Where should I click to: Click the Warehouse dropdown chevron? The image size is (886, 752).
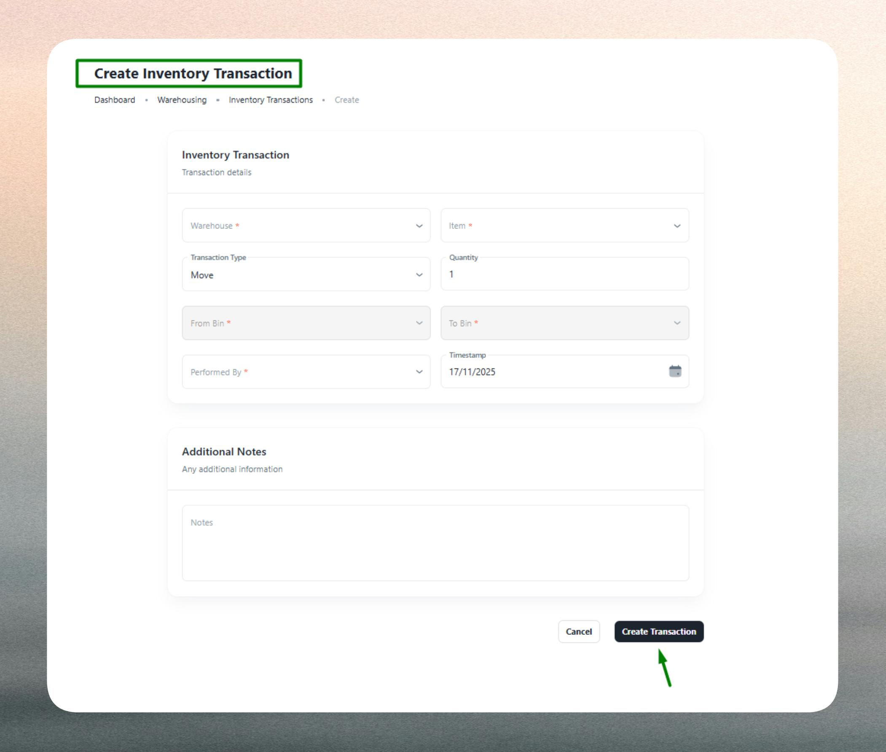click(x=419, y=226)
